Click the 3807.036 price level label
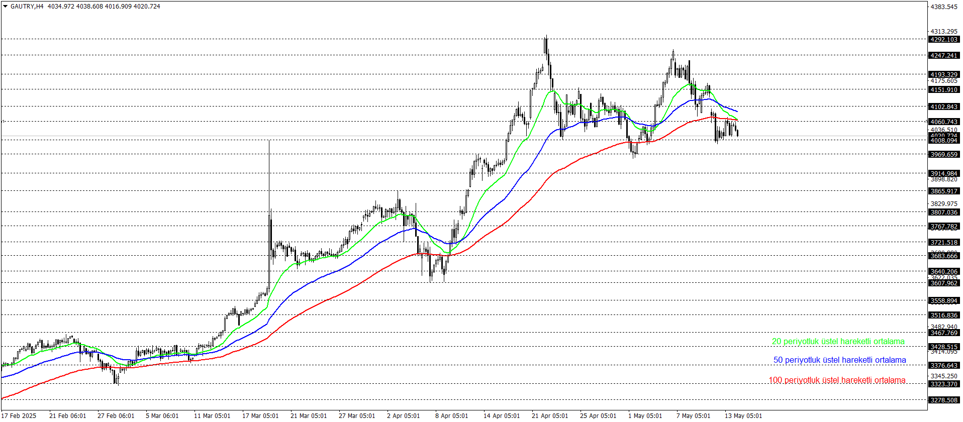 pyautogui.click(x=944, y=213)
